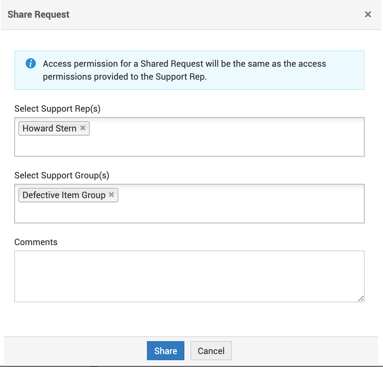This screenshot has width=383, height=367.
Task: Select the Howard Stern tag
Action: point(49,128)
